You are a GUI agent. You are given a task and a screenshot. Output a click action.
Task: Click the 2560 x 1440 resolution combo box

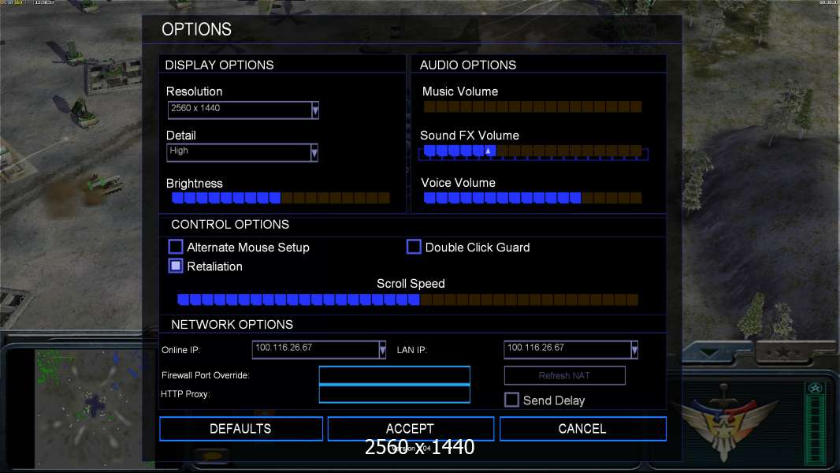point(243,110)
